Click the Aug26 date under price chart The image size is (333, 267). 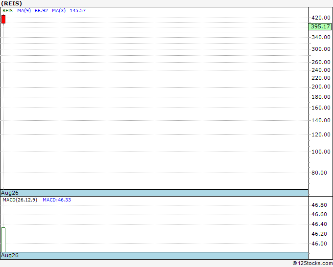[10, 193]
